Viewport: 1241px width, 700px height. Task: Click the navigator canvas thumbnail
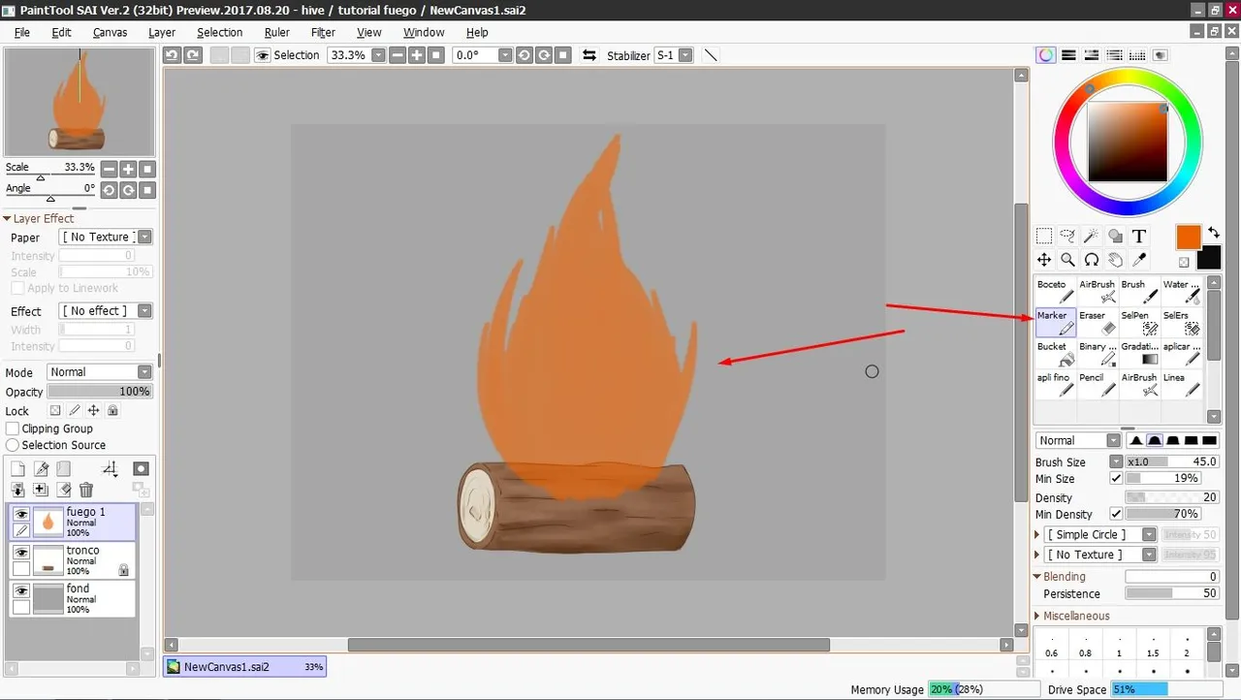80,103
